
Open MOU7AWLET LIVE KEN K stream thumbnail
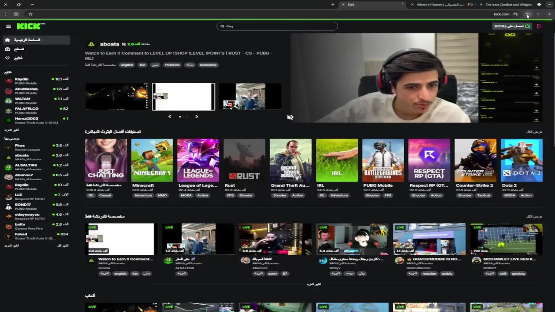point(506,239)
